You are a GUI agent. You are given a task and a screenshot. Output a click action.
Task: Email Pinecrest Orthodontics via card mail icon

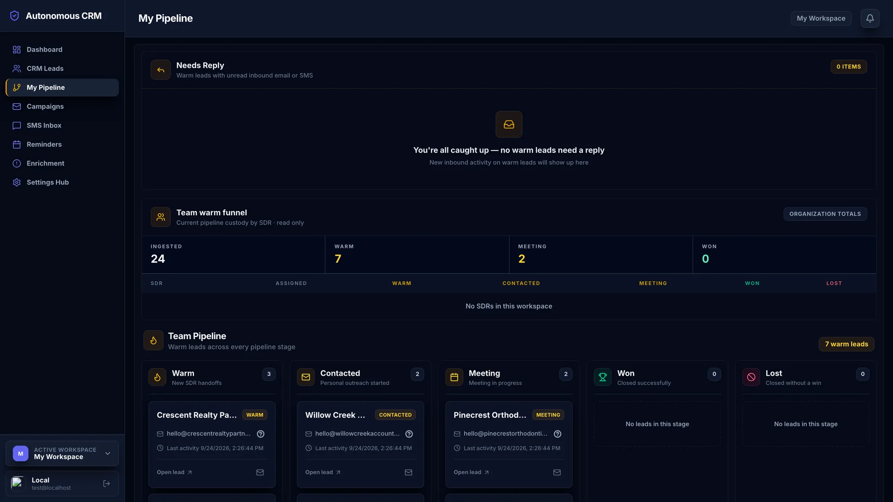tap(557, 473)
